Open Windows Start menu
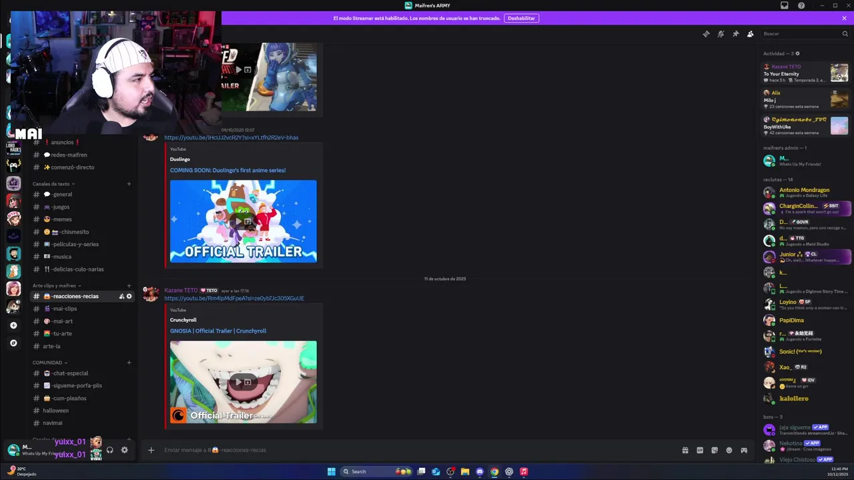Viewport: 854px width, 480px height. (332, 471)
